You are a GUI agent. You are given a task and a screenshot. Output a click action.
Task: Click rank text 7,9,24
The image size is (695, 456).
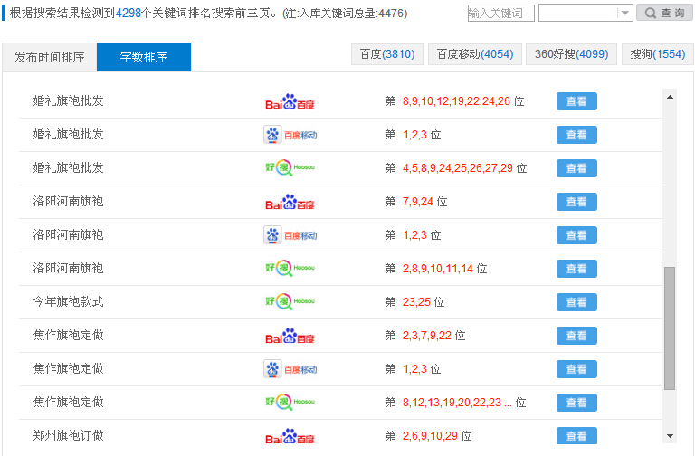tap(417, 202)
